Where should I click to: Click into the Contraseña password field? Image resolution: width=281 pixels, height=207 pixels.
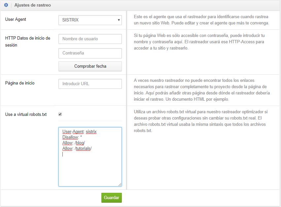point(90,53)
